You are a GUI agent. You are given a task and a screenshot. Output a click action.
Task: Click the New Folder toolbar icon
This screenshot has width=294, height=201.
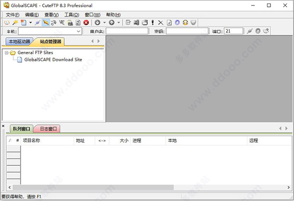coord(145,22)
